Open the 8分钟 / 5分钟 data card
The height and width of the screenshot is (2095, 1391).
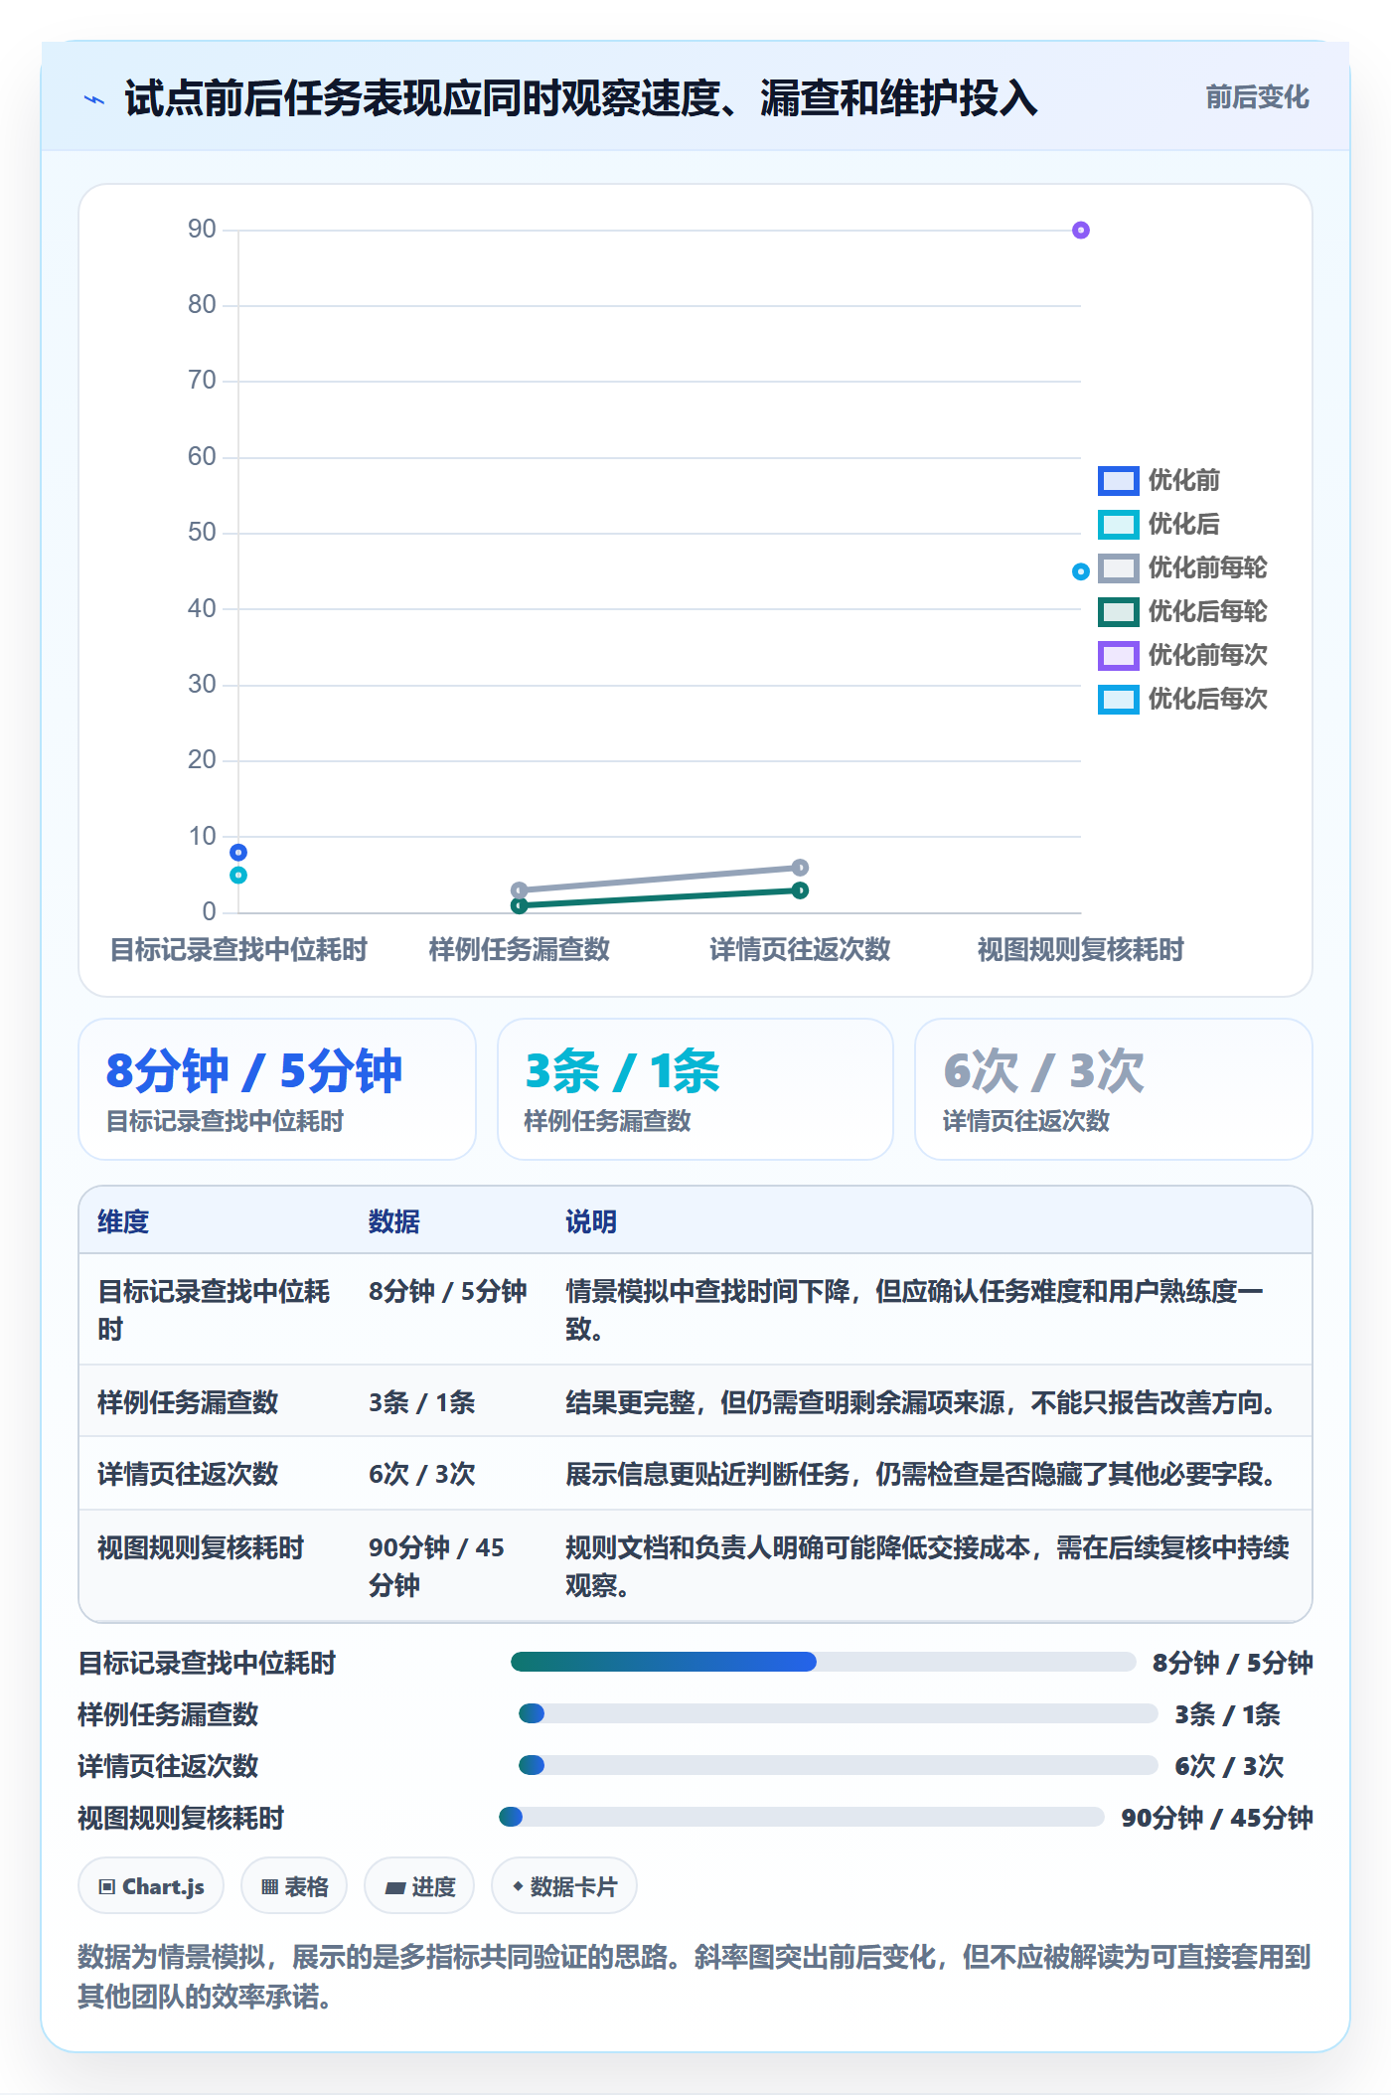tap(277, 1089)
